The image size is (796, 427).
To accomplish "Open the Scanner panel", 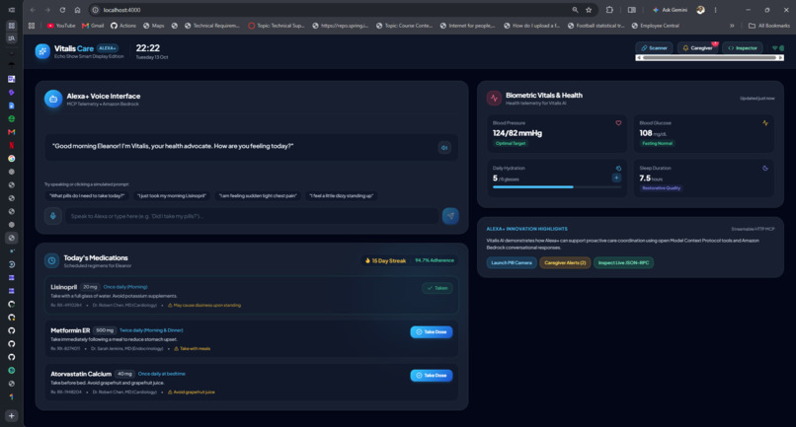I will pyautogui.click(x=654, y=48).
